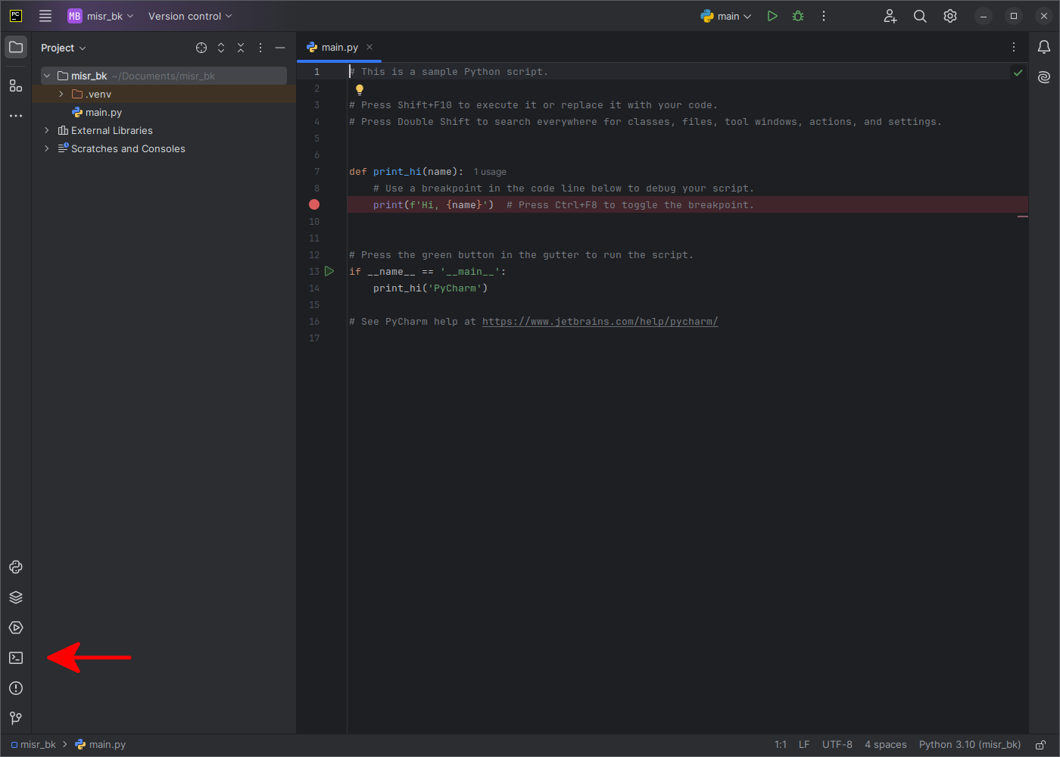The height and width of the screenshot is (757, 1060).
Task: Run main with the green play button
Action: tap(772, 15)
